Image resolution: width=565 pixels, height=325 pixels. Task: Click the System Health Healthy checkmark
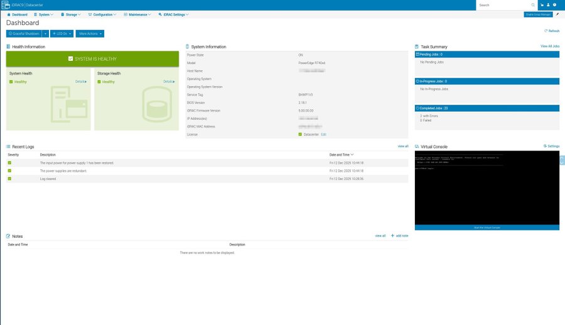point(11,82)
